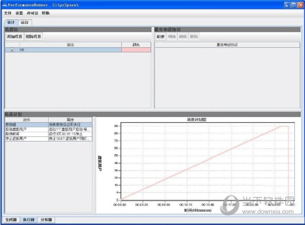Image resolution: width=305 pixels, height=225 pixels.
Task: Switch to the 运行 tab
Action: click(x=24, y=22)
